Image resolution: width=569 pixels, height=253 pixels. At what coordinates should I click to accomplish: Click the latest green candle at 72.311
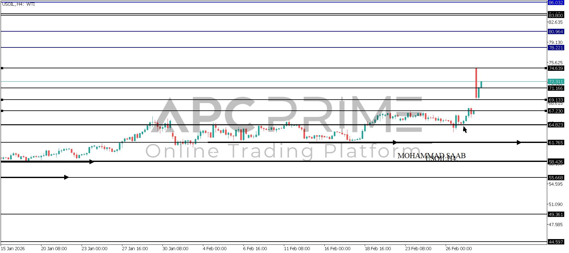point(481,84)
